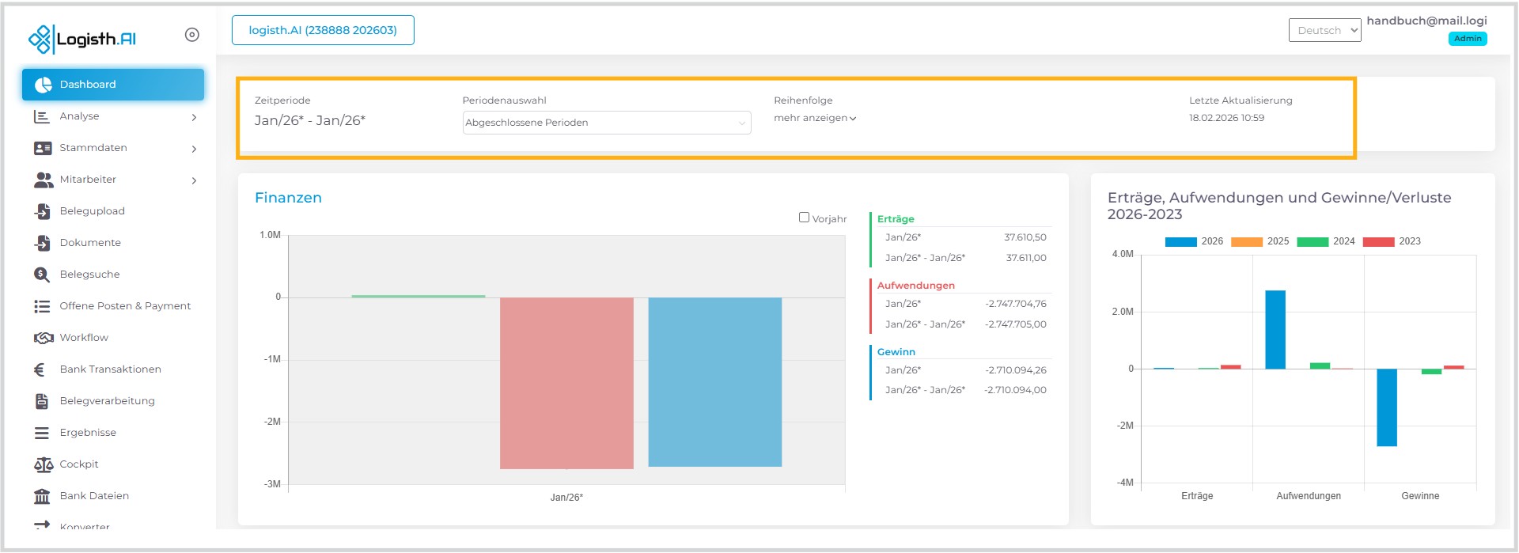This screenshot has height=553, width=1519.
Task: Expand the Analyse menu chevron
Action: [x=194, y=117]
